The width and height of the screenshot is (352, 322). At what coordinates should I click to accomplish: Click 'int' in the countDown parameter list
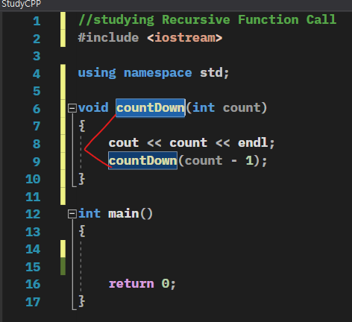(204, 108)
